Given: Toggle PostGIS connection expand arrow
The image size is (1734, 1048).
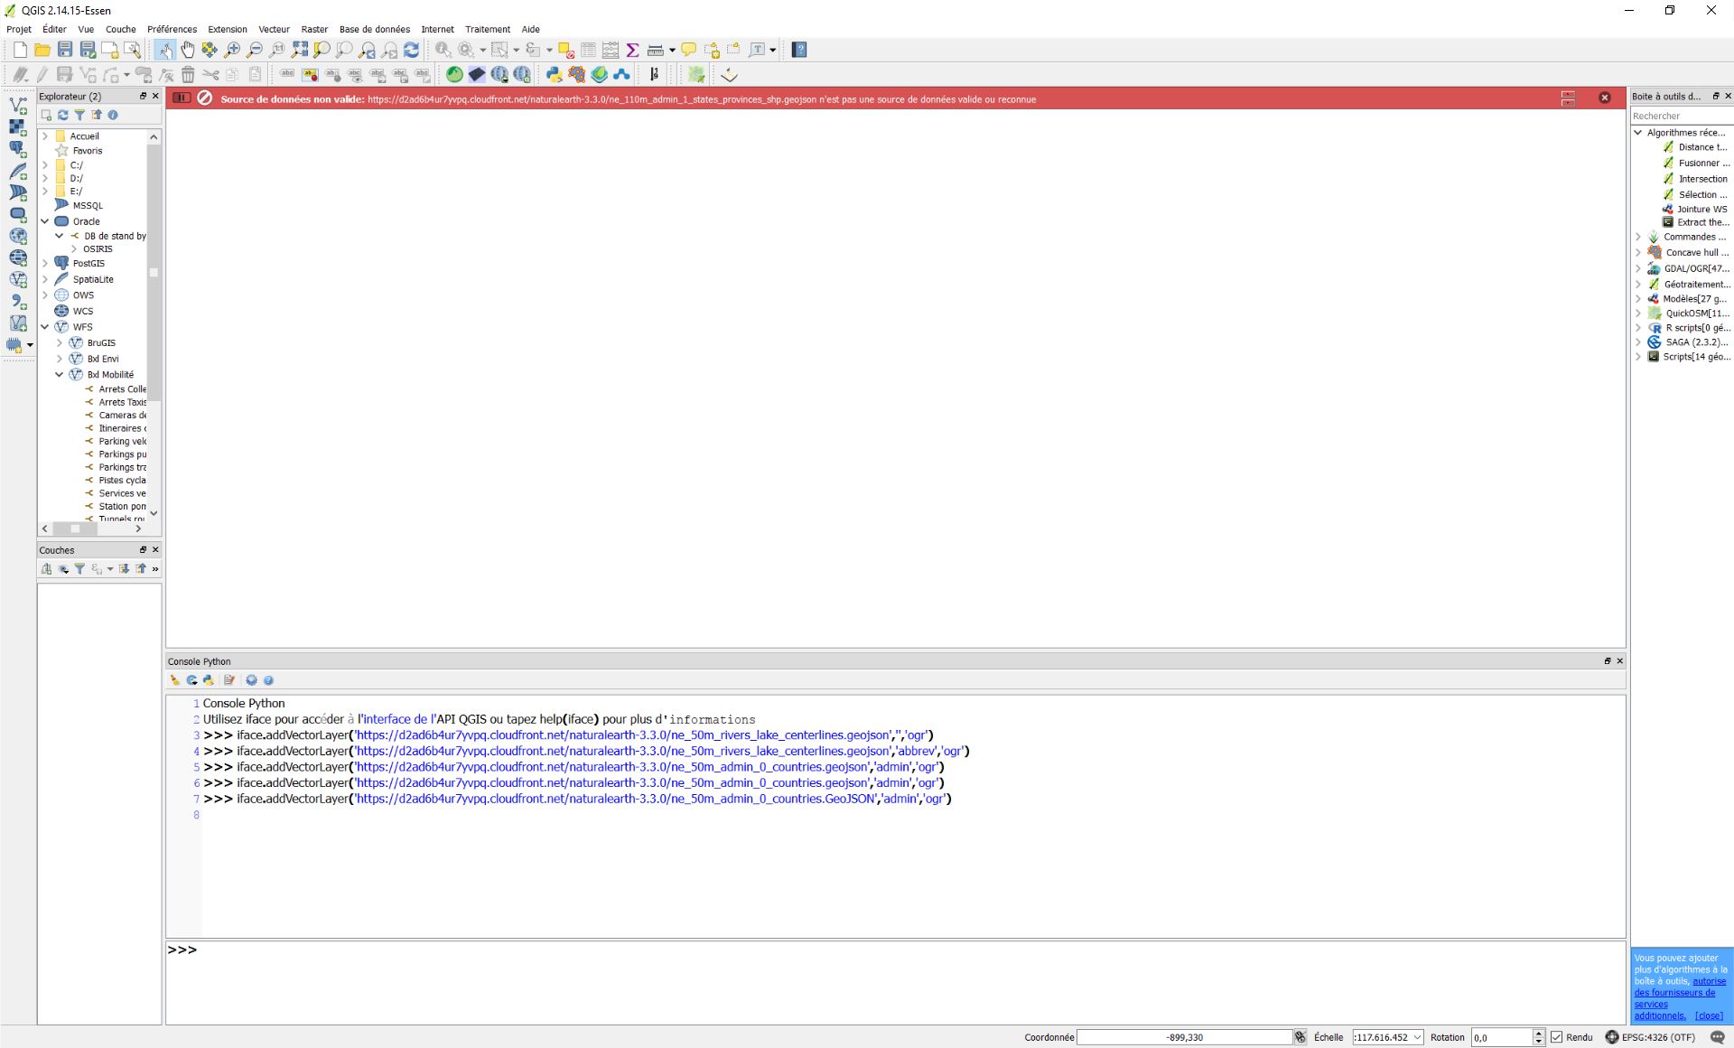Looking at the screenshot, I should tap(44, 263).
